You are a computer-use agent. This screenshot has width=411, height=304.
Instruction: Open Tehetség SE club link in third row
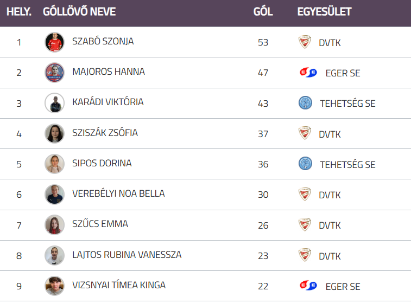pos(347,104)
